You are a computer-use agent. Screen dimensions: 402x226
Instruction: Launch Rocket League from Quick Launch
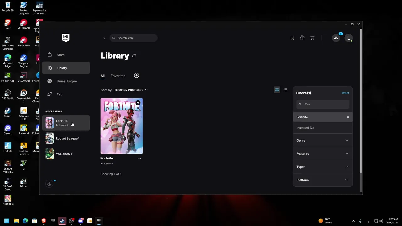point(66,138)
